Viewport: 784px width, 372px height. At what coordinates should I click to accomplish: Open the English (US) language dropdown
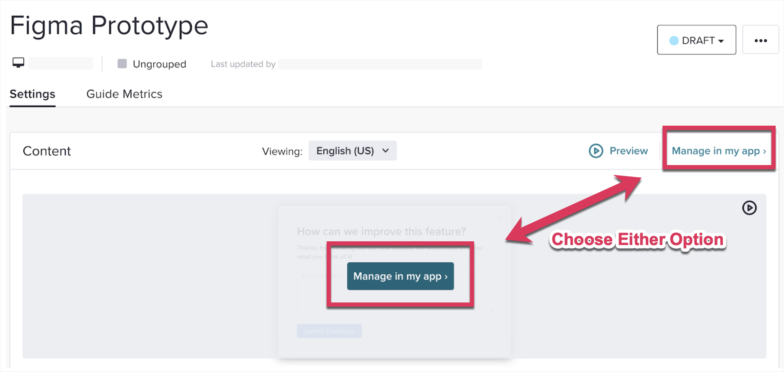point(353,151)
